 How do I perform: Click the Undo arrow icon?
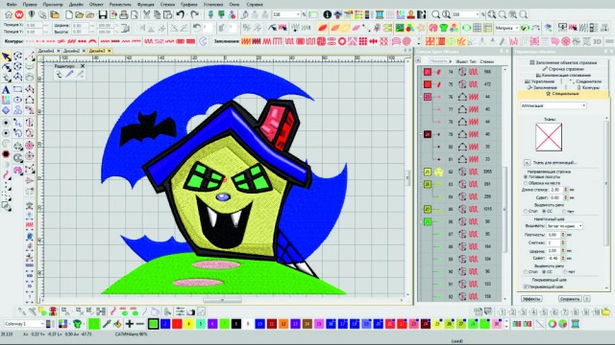[181, 15]
